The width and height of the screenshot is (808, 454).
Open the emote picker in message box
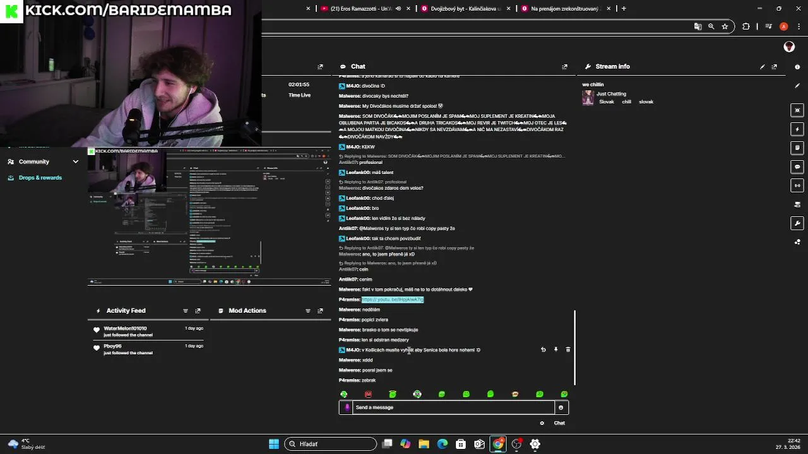[561, 407]
